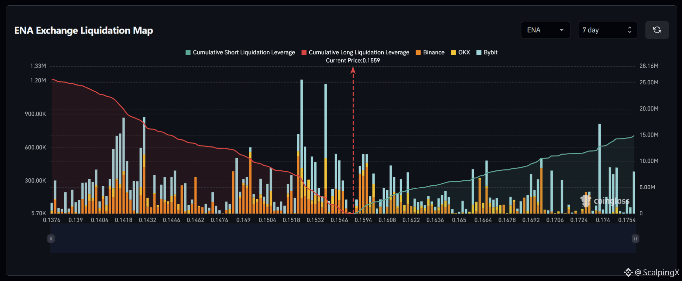Toggle the Binance series in legend
This screenshot has width=682, height=281.
pos(430,52)
